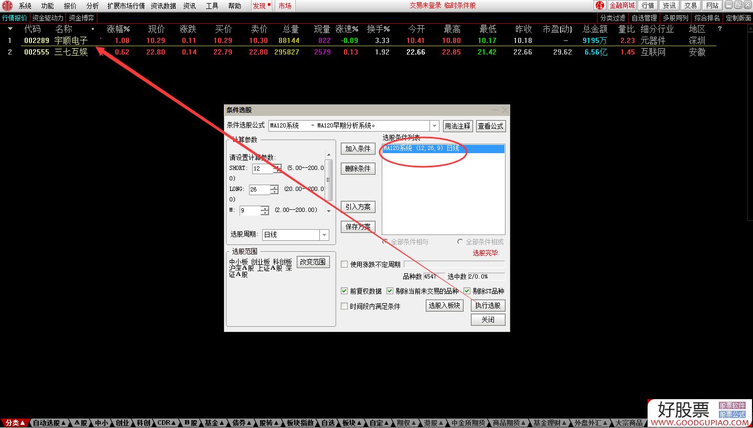This screenshot has height=428, width=753.
Task: Open the 分析 menu
Action: [x=92, y=6]
